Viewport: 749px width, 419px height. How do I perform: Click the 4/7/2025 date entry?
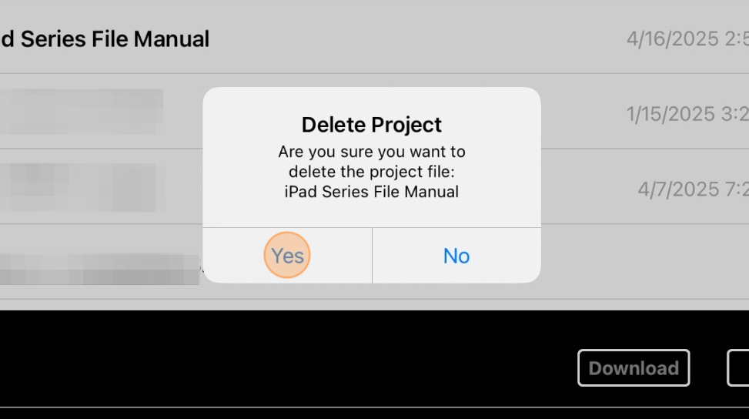[x=693, y=189]
